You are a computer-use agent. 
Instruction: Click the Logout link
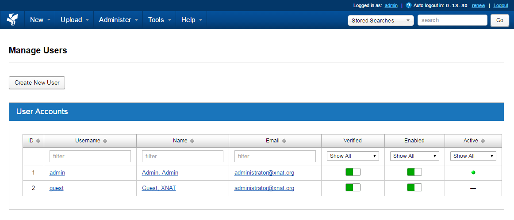(x=501, y=5)
